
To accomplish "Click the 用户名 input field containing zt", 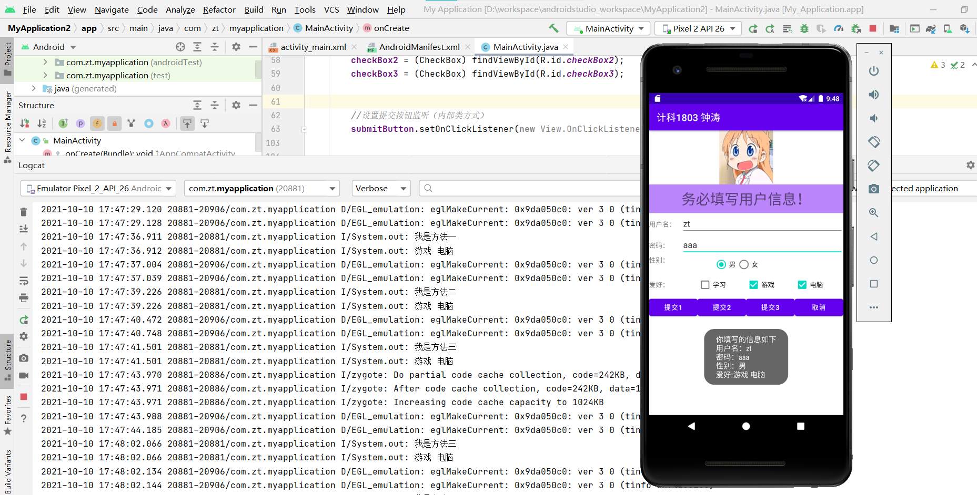I will click(x=762, y=224).
